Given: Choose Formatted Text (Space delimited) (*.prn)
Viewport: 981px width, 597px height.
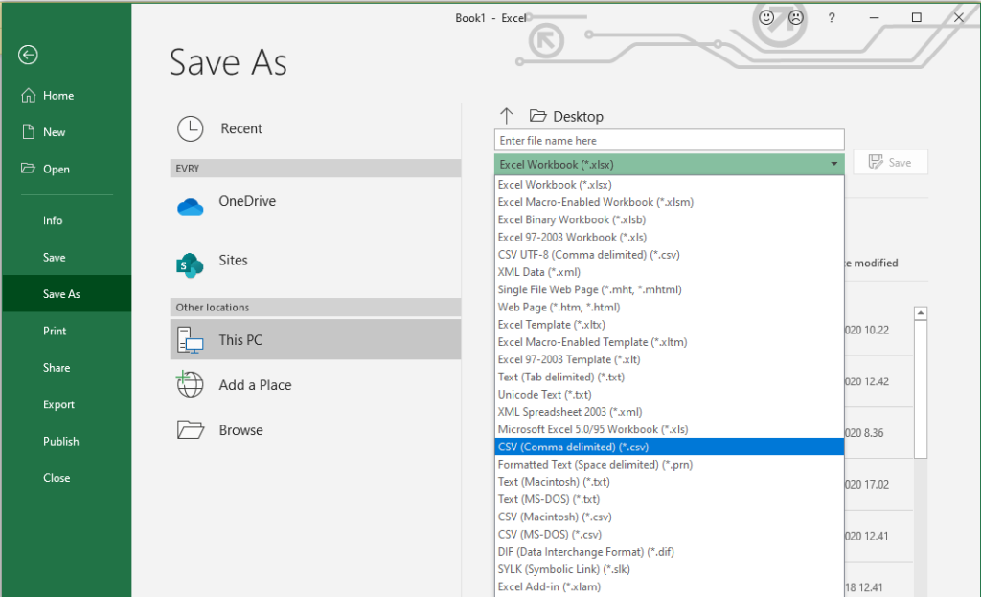Looking at the screenshot, I should point(669,465).
